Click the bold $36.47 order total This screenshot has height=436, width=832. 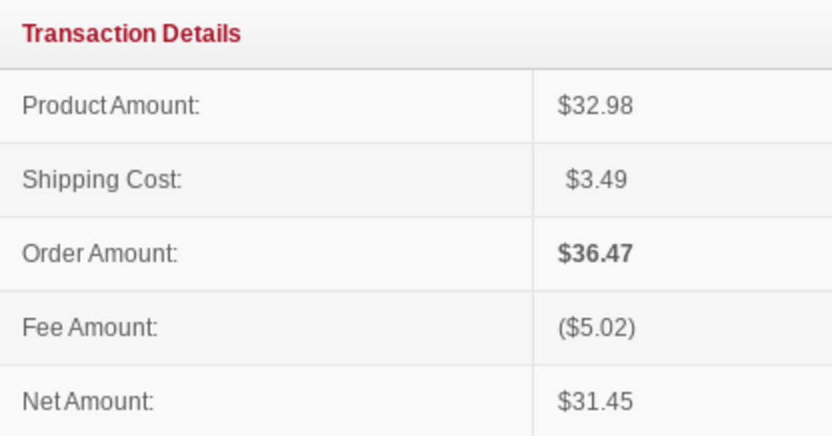tap(595, 254)
